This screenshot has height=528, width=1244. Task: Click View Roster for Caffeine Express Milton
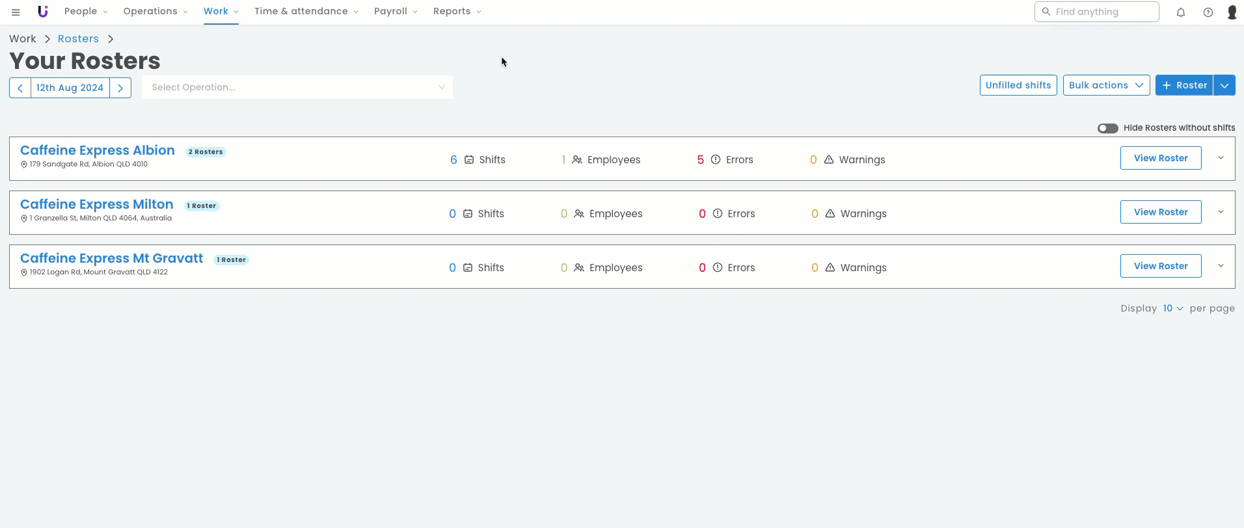(x=1160, y=212)
